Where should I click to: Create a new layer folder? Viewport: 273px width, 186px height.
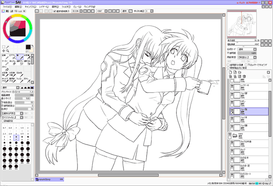(240, 72)
